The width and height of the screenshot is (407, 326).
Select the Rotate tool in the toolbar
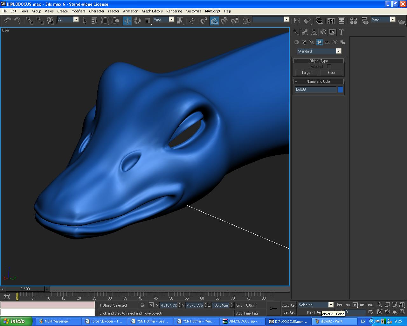coord(137,21)
